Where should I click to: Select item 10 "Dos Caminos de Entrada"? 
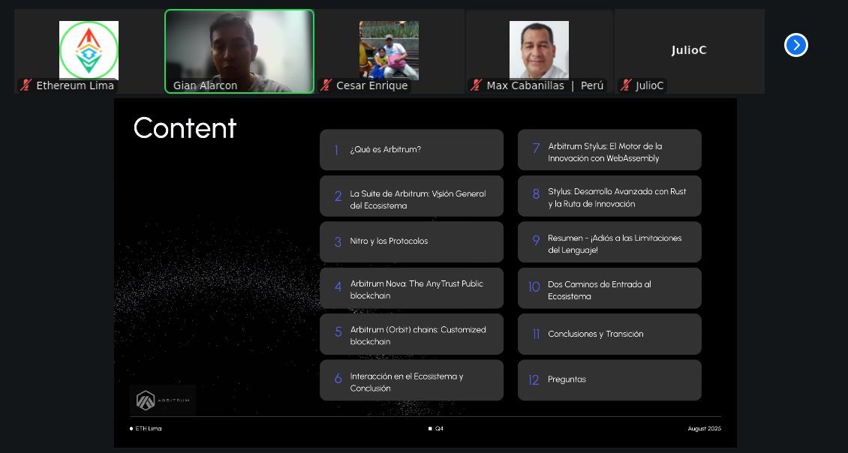coord(609,288)
